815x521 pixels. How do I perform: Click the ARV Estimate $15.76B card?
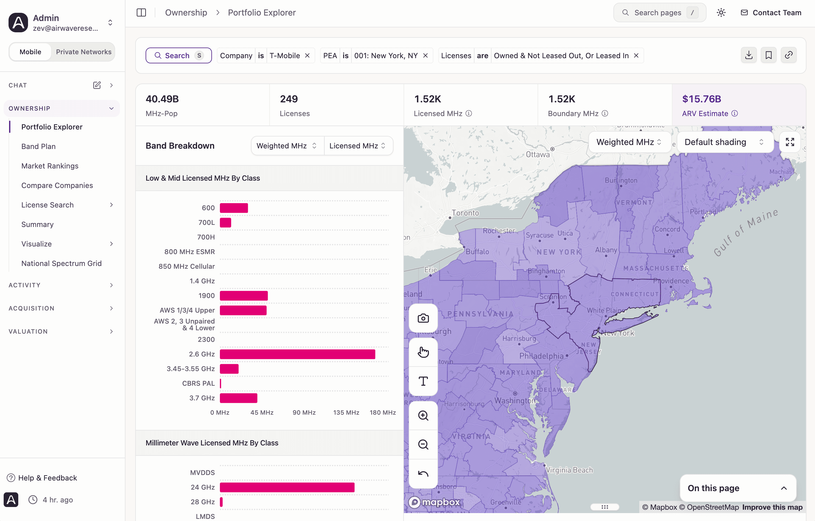point(739,105)
